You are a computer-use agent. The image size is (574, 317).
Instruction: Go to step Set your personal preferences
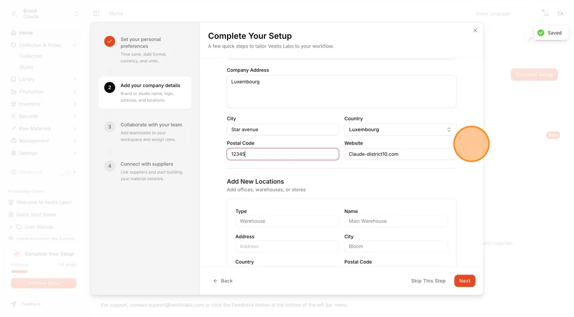pos(145,50)
